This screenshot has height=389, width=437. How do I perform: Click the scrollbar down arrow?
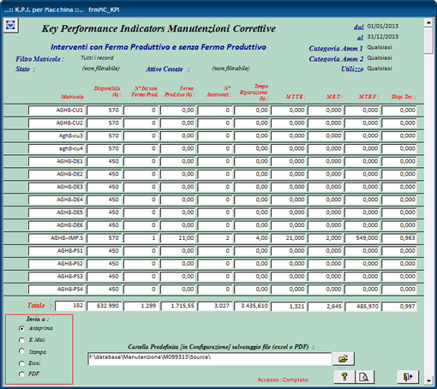[x=428, y=380]
